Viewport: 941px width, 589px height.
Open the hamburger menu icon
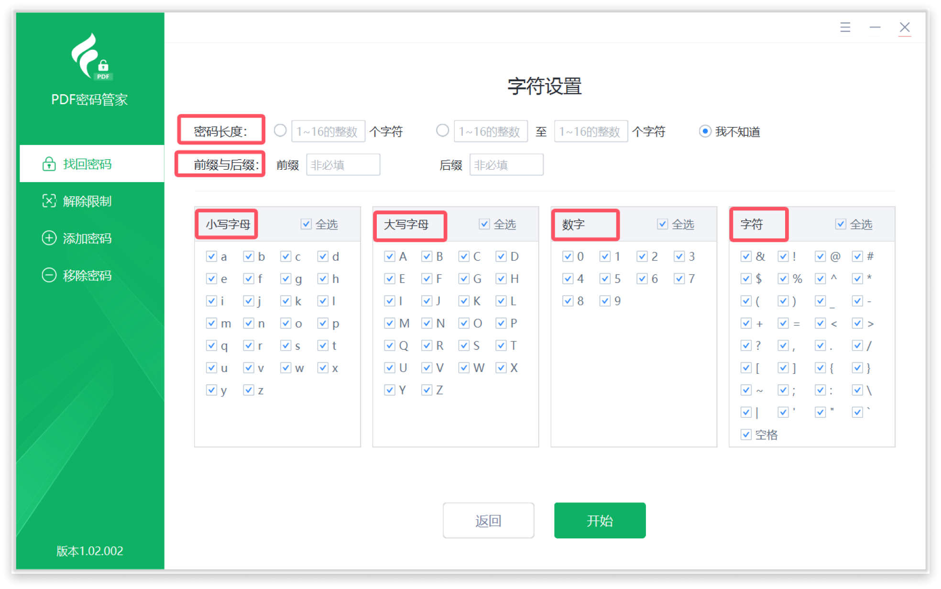pyautogui.click(x=845, y=27)
